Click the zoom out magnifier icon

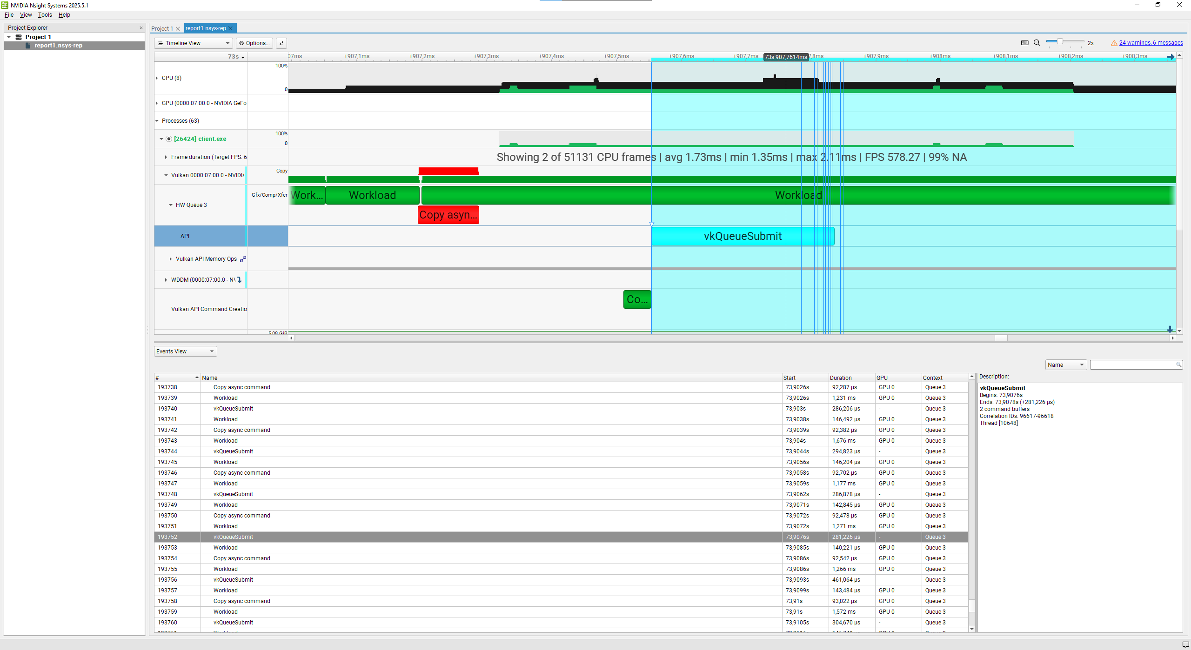click(x=1037, y=43)
